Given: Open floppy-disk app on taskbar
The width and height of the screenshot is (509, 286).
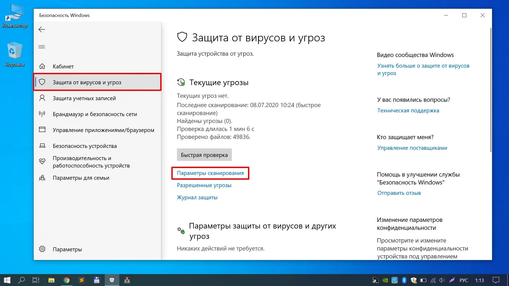Looking at the screenshot, I should [97, 280].
